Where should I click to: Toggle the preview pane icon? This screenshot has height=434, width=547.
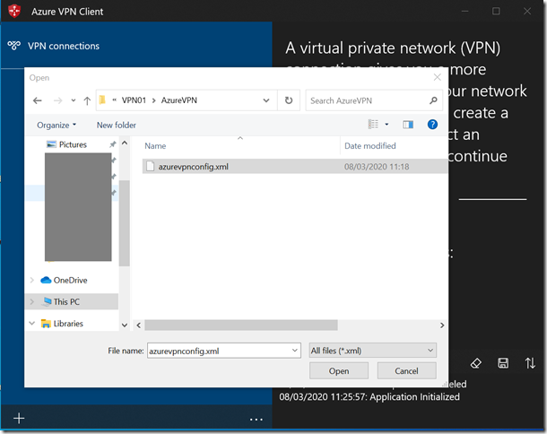(x=408, y=125)
